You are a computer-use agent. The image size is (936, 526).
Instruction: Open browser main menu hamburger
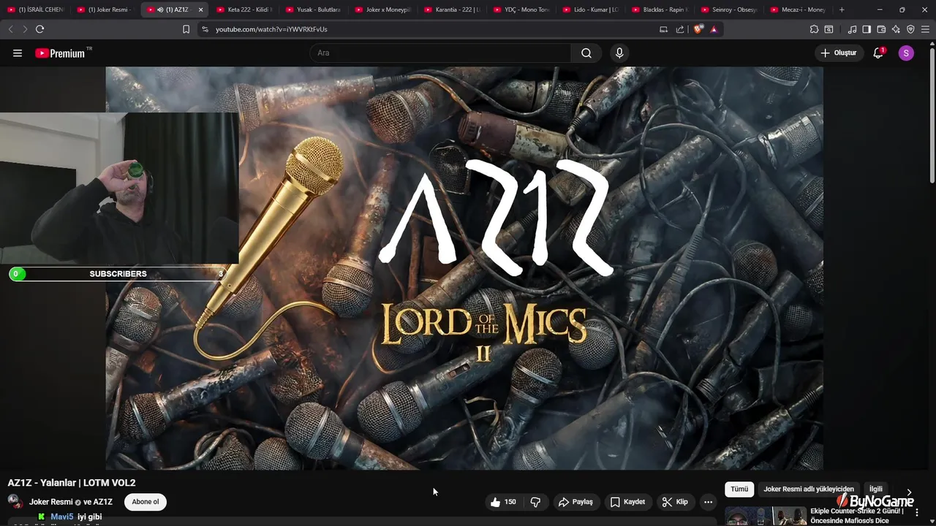(925, 29)
